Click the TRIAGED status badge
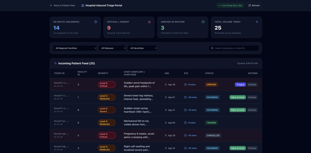Image resolution: width=311 pixels, height=153 pixels. [211, 123]
